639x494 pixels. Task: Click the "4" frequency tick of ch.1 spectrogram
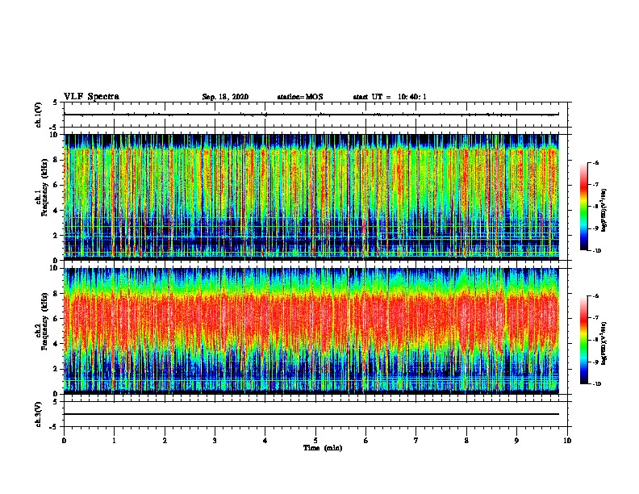tap(56, 211)
